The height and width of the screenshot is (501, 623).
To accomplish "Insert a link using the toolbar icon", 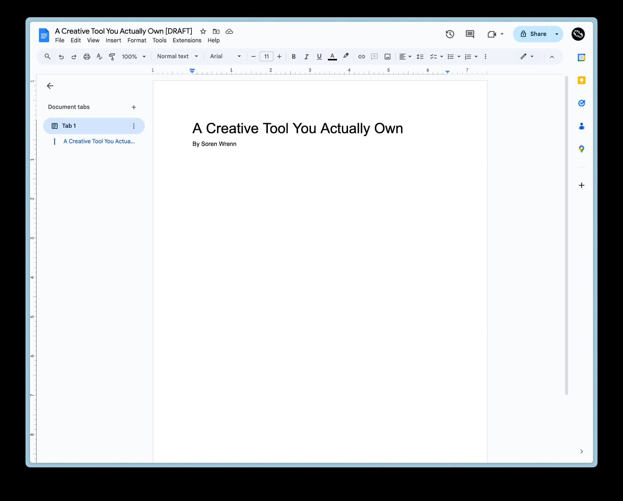I will (x=361, y=56).
